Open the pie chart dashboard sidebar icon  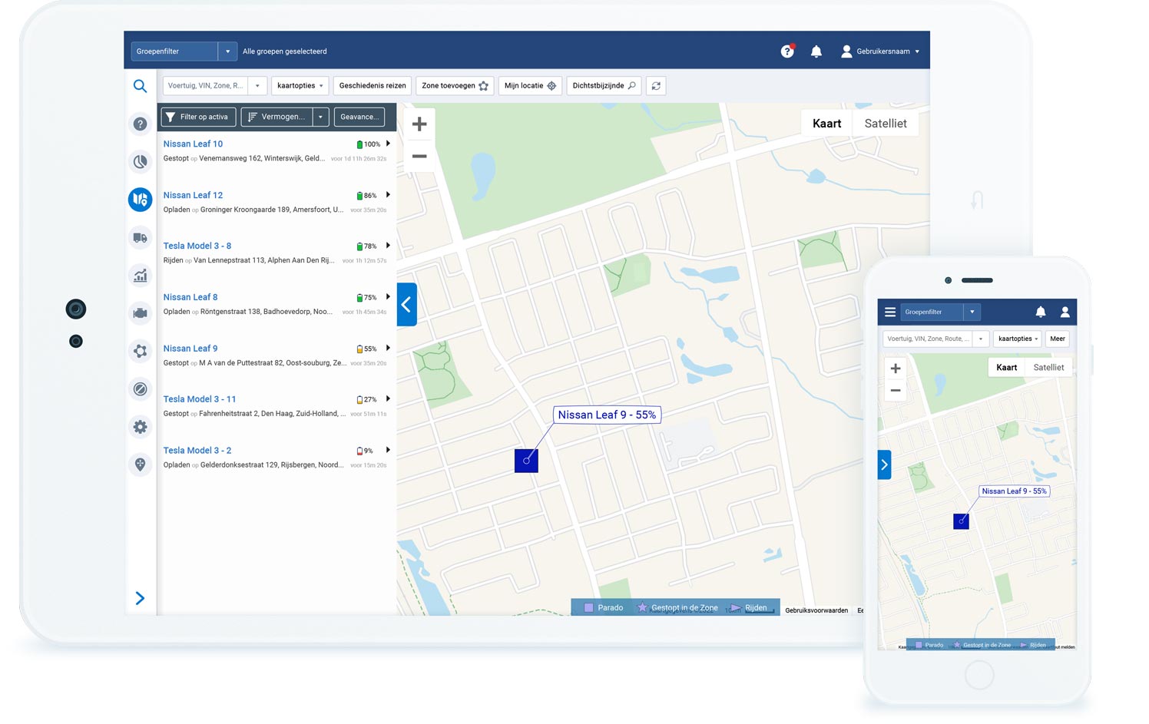(140, 161)
